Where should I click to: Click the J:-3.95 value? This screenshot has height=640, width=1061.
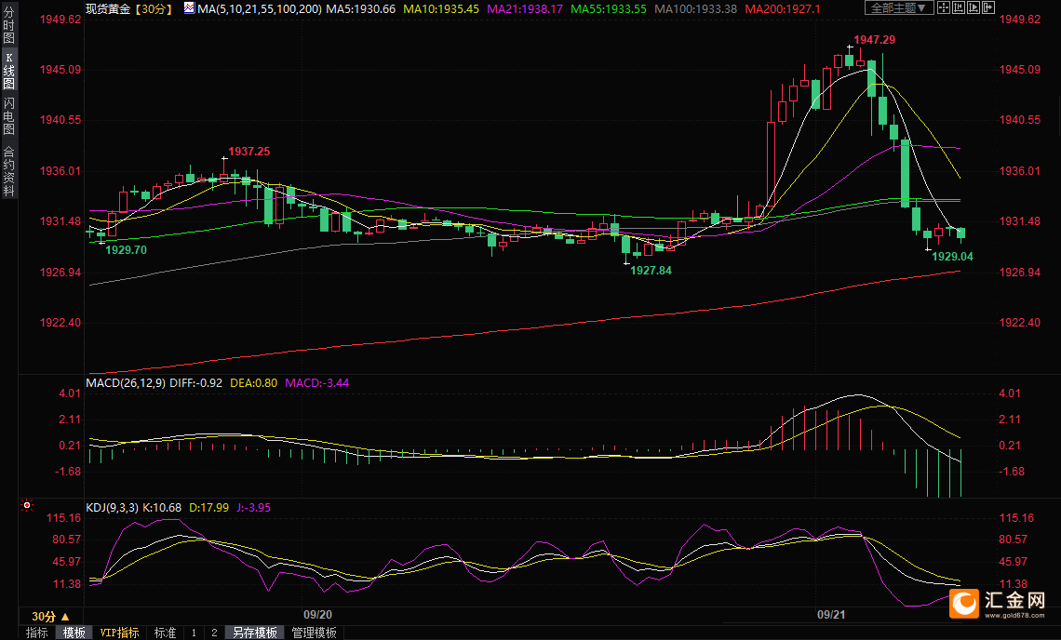coord(253,507)
